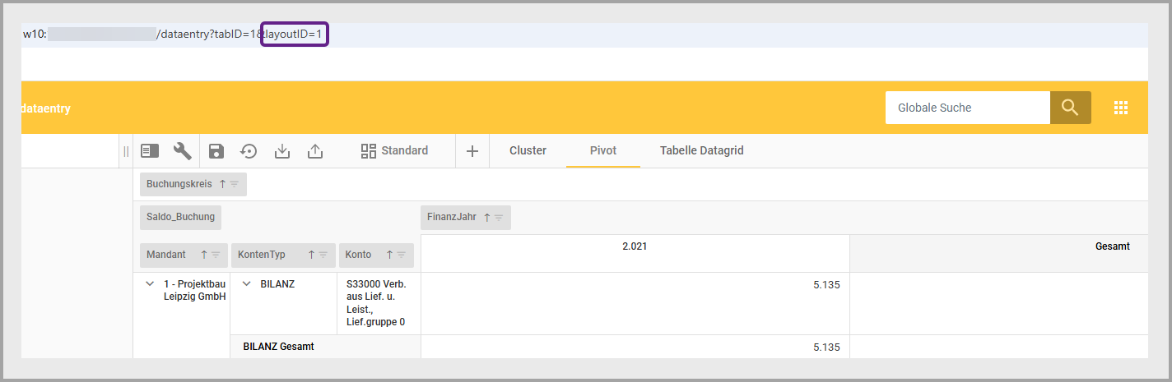Open the wrench settings tool
Viewport: 1172px width, 382px height.
[x=182, y=151]
